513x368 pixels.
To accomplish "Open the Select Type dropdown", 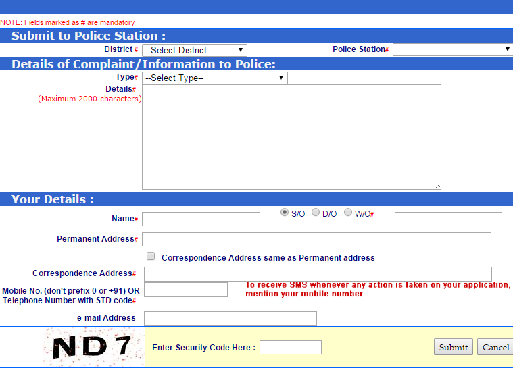I will point(214,78).
